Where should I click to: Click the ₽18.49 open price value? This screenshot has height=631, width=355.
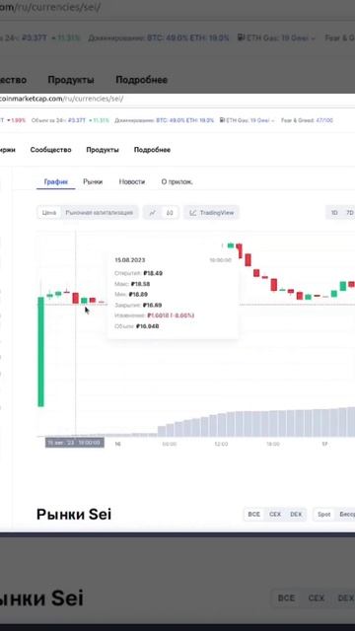coord(153,273)
